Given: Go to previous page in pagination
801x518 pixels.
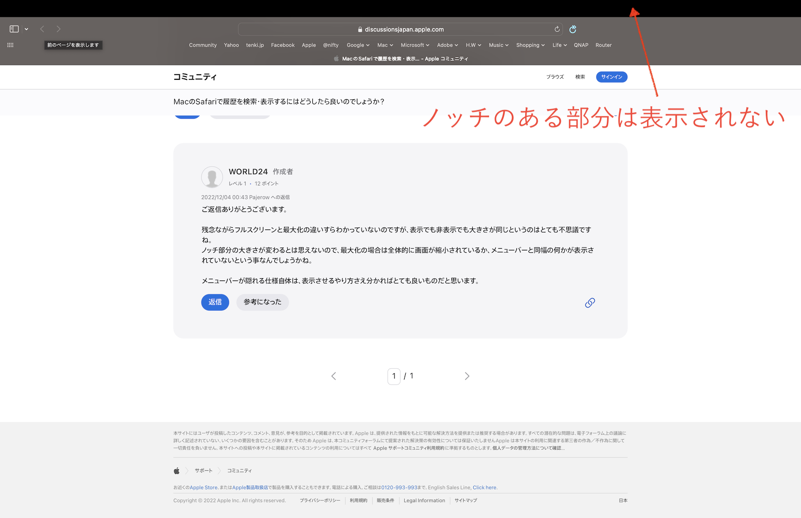Looking at the screenshot, I should (334, 376).
